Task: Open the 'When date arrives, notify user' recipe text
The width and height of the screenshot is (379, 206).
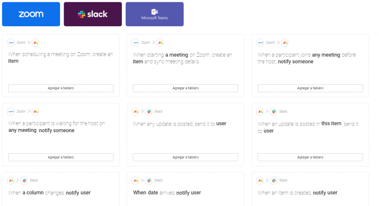Action: coord(167,193)
